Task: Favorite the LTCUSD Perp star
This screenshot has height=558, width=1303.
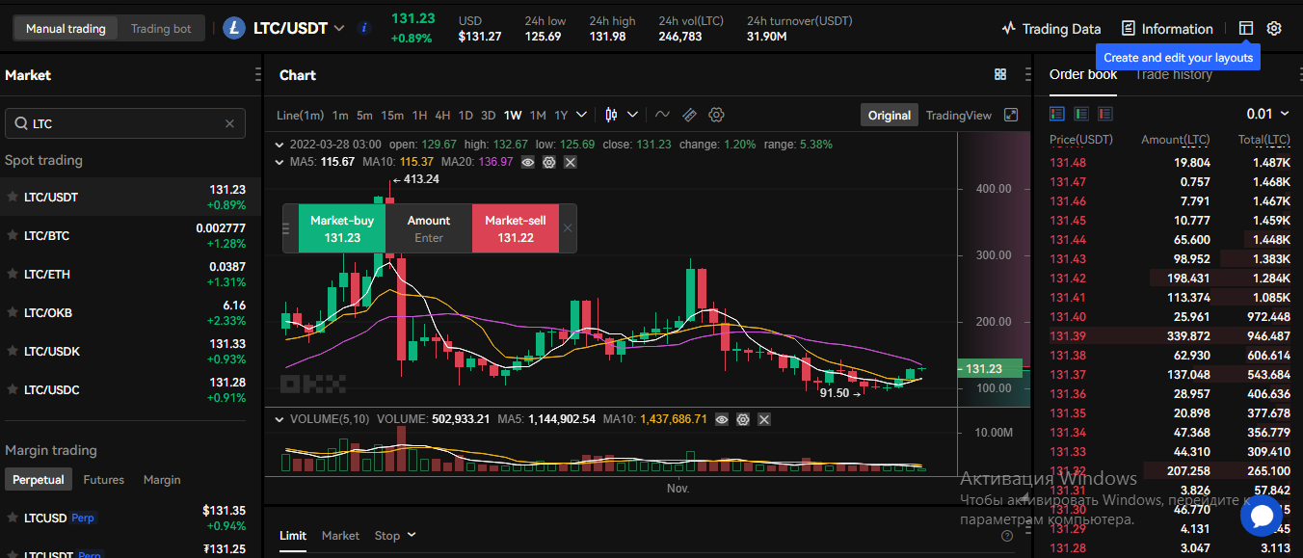Action: point(13,518)
